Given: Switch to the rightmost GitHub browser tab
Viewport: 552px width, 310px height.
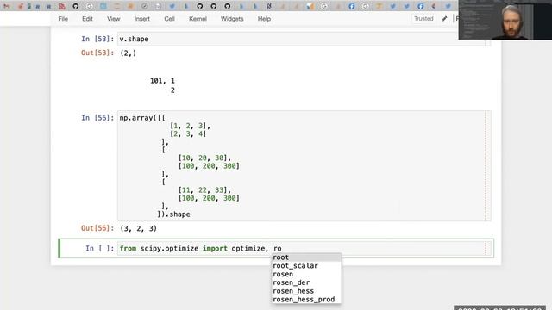Looking at the screenshot, I should [x=228, y=6].
